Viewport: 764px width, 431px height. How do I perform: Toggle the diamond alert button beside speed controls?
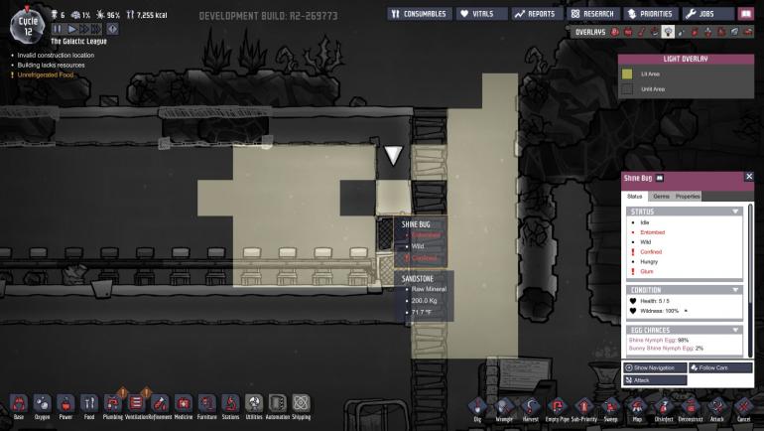112,29
